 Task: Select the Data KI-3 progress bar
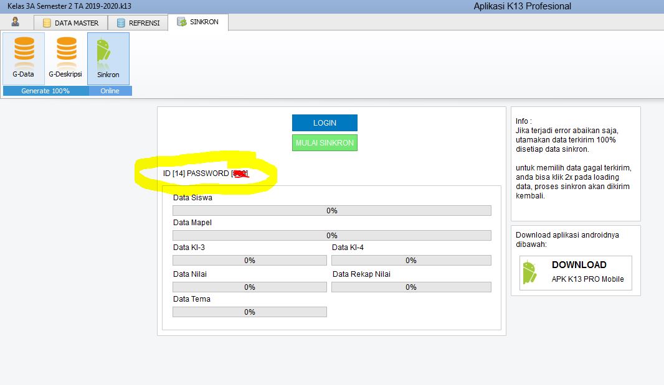pyautogui.click(x=249, y=261)
